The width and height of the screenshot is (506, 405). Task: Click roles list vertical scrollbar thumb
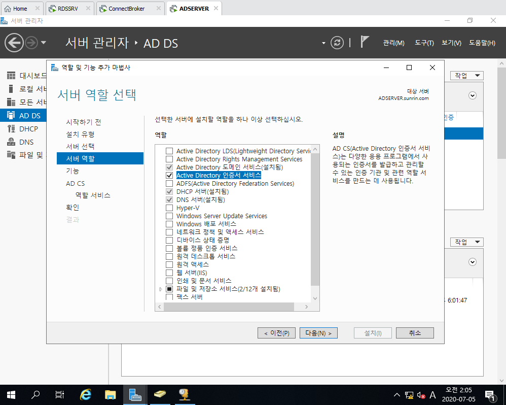coord(315,219)
